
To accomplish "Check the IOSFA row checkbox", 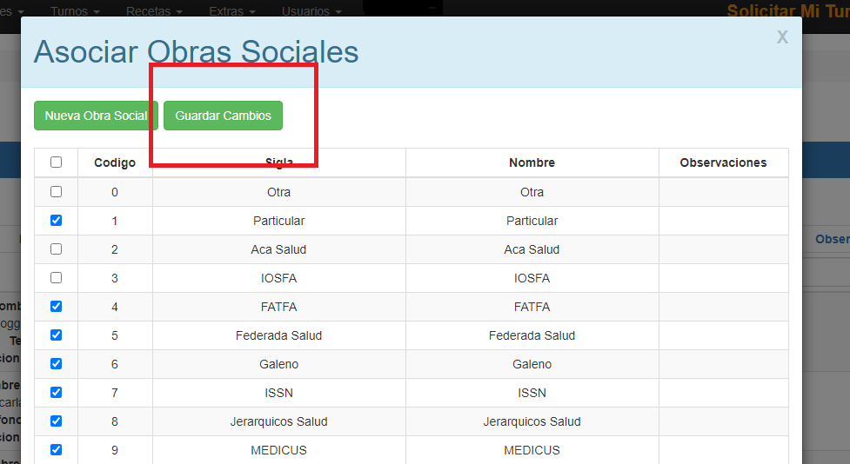I will 57,278.
